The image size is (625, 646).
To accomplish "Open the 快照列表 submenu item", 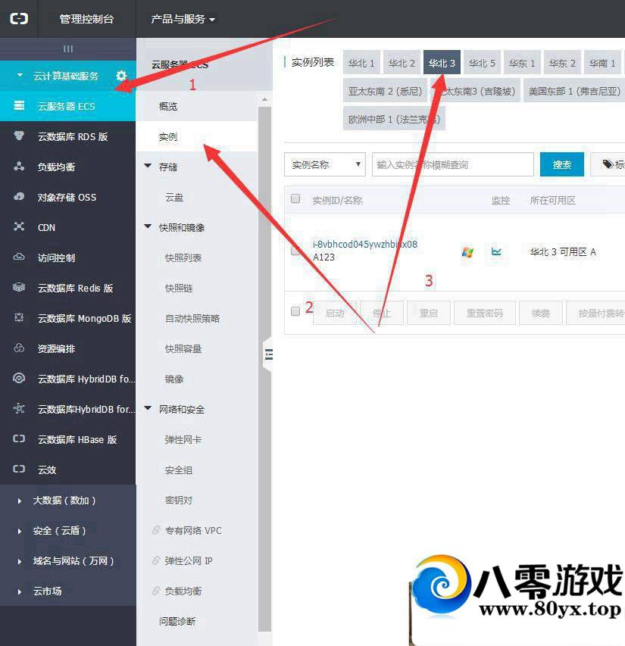I will click(x=183, y=257).
